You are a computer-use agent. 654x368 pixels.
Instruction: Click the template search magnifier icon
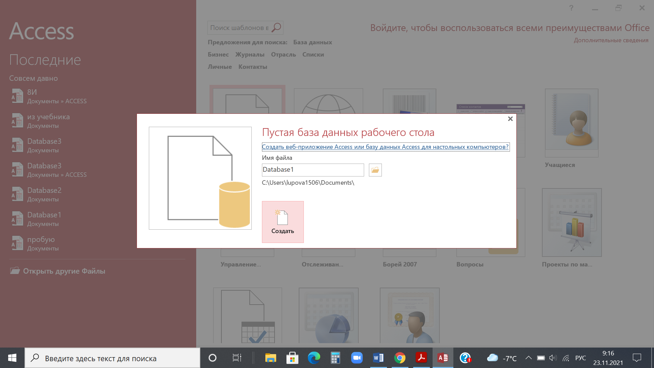coord(276,27)
